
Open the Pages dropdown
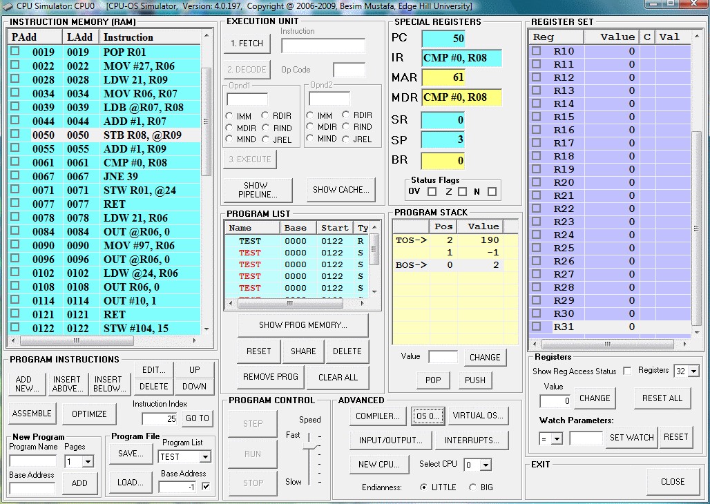(88, 462)
